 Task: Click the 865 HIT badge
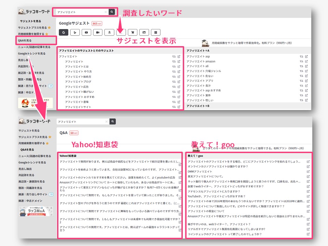(97, 24)
